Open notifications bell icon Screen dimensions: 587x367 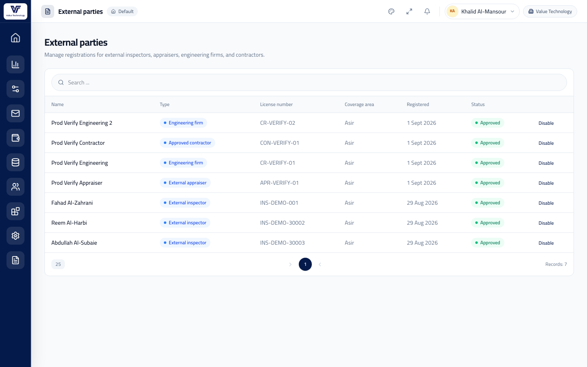point(427,11)
